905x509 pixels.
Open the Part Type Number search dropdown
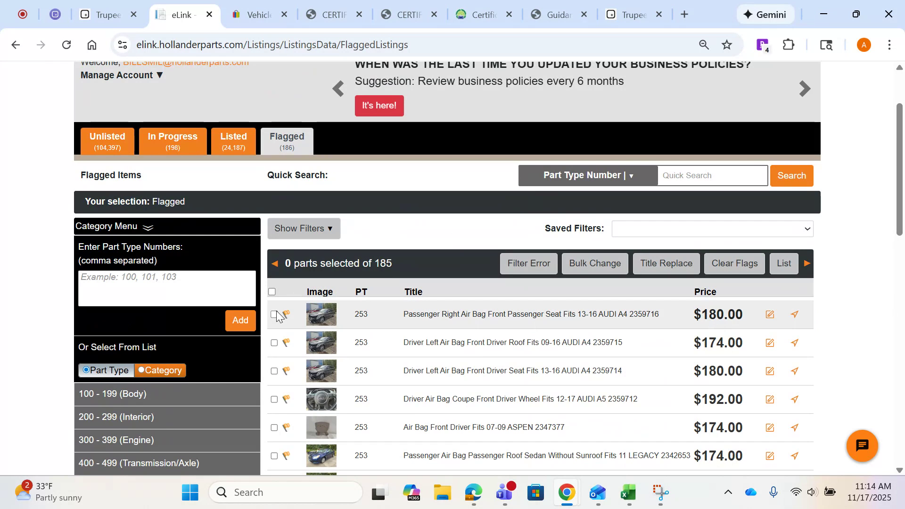587,175
